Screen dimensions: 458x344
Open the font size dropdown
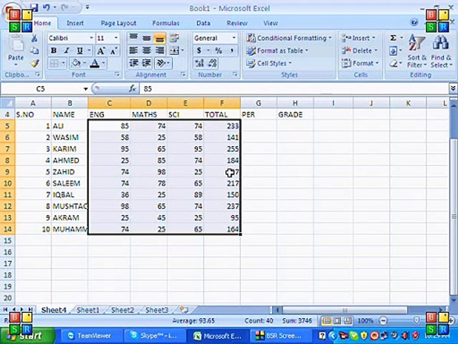click(x=116, y=38)
